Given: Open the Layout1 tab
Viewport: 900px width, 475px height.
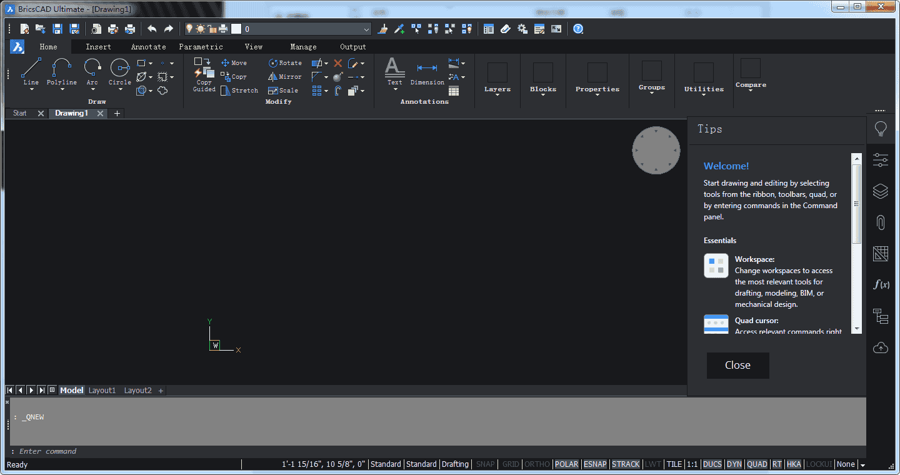Looking at the screenshot, I should [x=102, y=390].
